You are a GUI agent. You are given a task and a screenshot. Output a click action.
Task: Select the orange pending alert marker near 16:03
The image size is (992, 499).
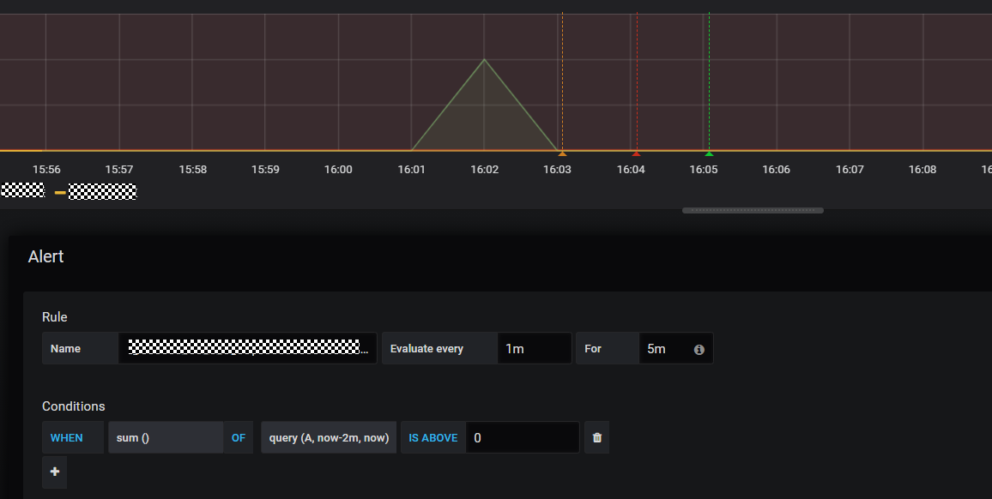pos(562,153)
